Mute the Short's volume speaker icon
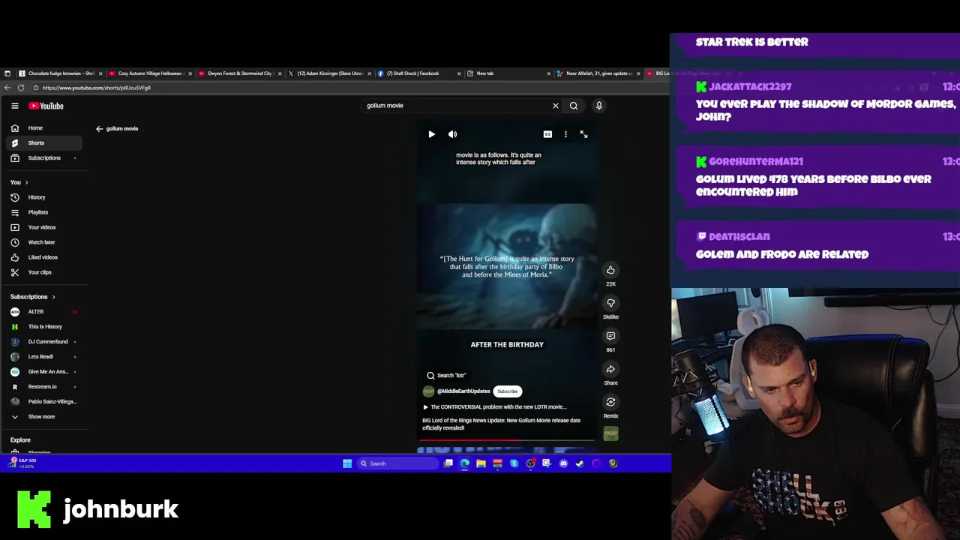 tap(452, 134)
